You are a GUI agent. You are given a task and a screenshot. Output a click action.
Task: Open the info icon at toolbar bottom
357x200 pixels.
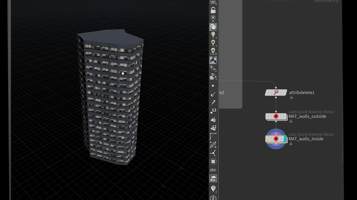click(x=213, y=198)
